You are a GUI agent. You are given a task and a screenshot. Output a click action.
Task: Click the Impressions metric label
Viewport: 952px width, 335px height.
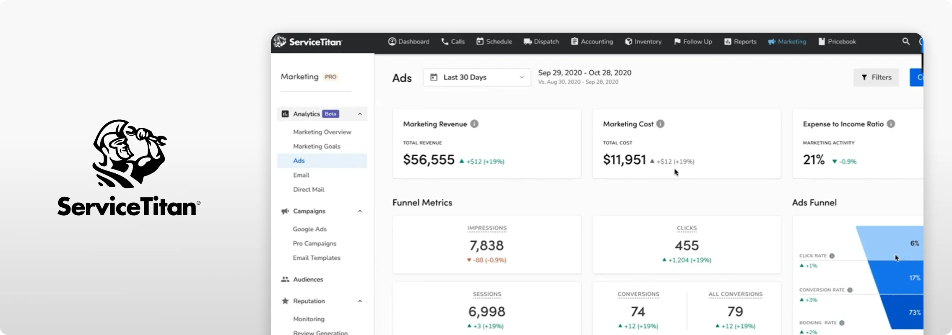[x=487, y=228]
